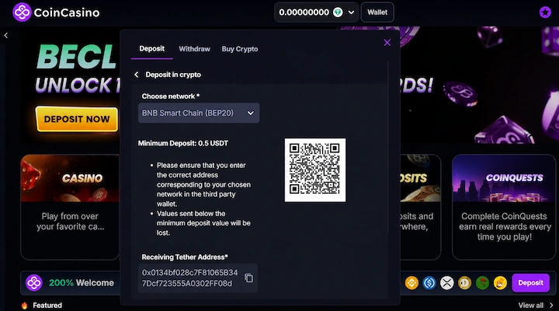
Task: Click the deposit QR code
Action: (x=314, y=170)
